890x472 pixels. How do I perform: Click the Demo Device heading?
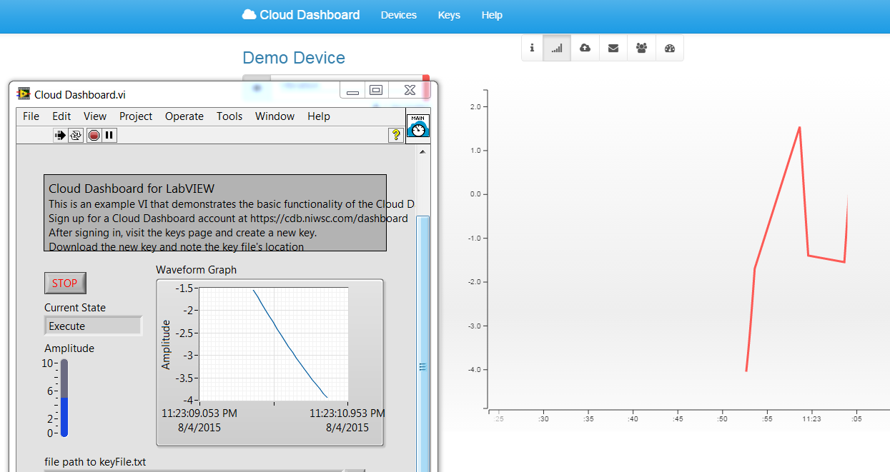click(294, 58)
